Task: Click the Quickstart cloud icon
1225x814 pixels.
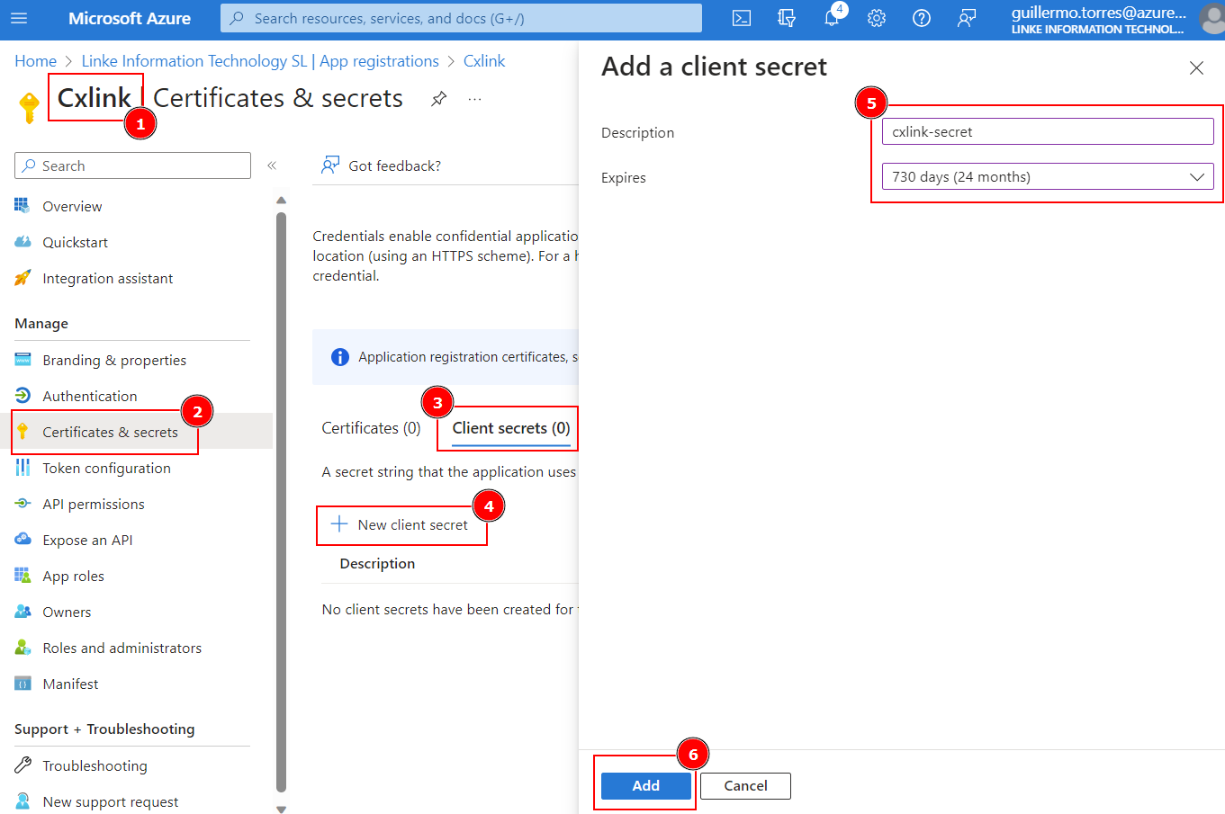Action: 23,242
